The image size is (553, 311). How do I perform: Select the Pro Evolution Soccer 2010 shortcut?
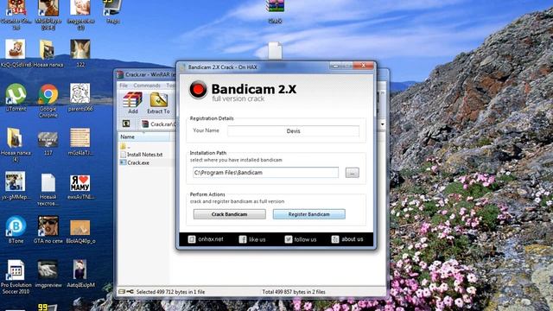point(16,276)
